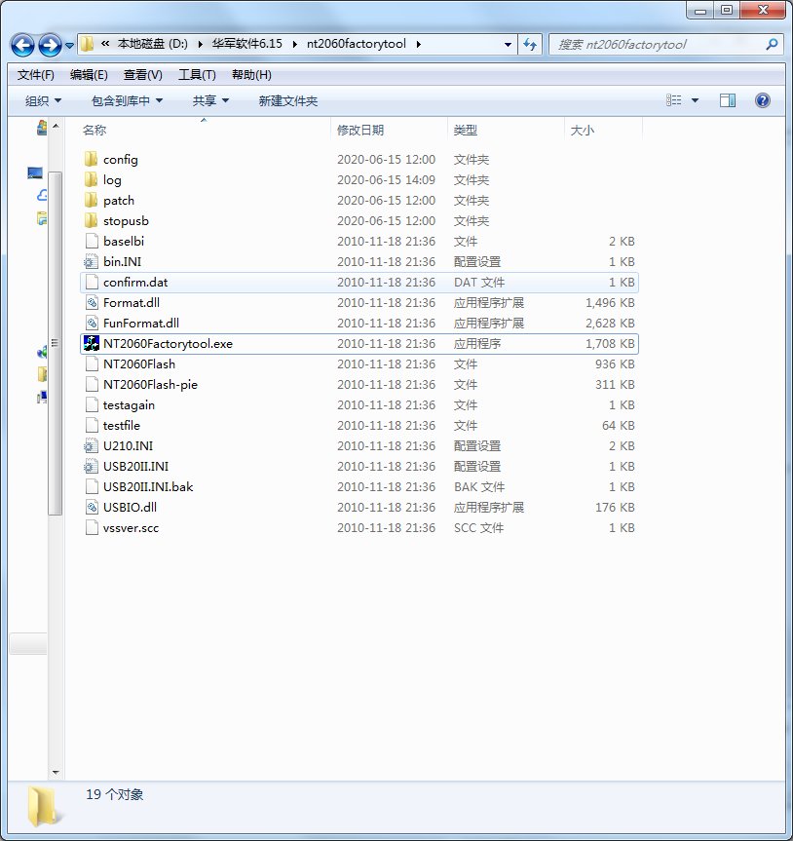Viewport: 793px width, 841px height.
Task: Select the USB20II.INI.bak file icon
Action: point(92,486)
